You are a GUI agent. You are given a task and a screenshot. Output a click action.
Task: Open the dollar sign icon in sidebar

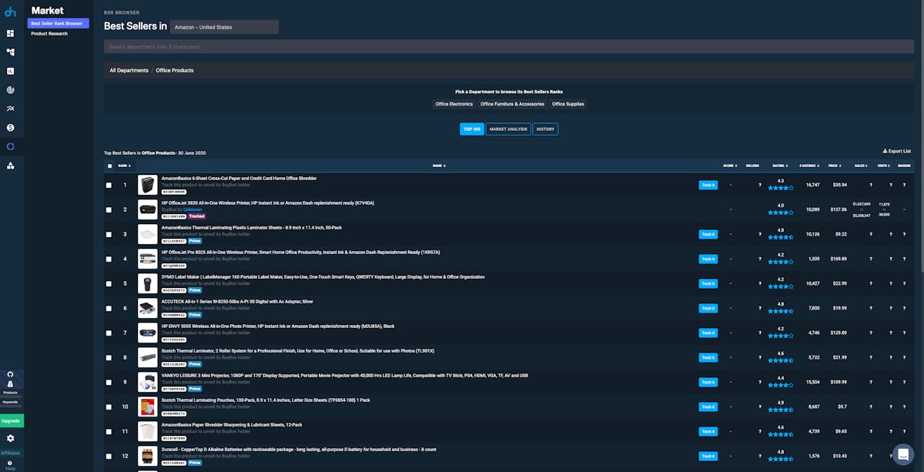[x=10, y=127]
